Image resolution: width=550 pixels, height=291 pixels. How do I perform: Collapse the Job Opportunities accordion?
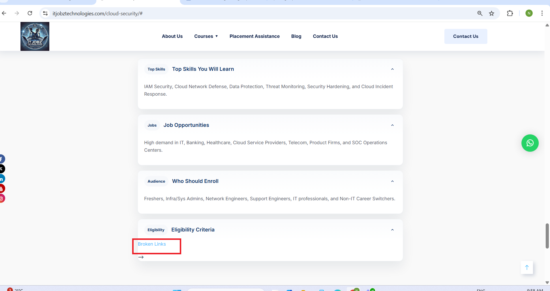[x=392, y=125]
